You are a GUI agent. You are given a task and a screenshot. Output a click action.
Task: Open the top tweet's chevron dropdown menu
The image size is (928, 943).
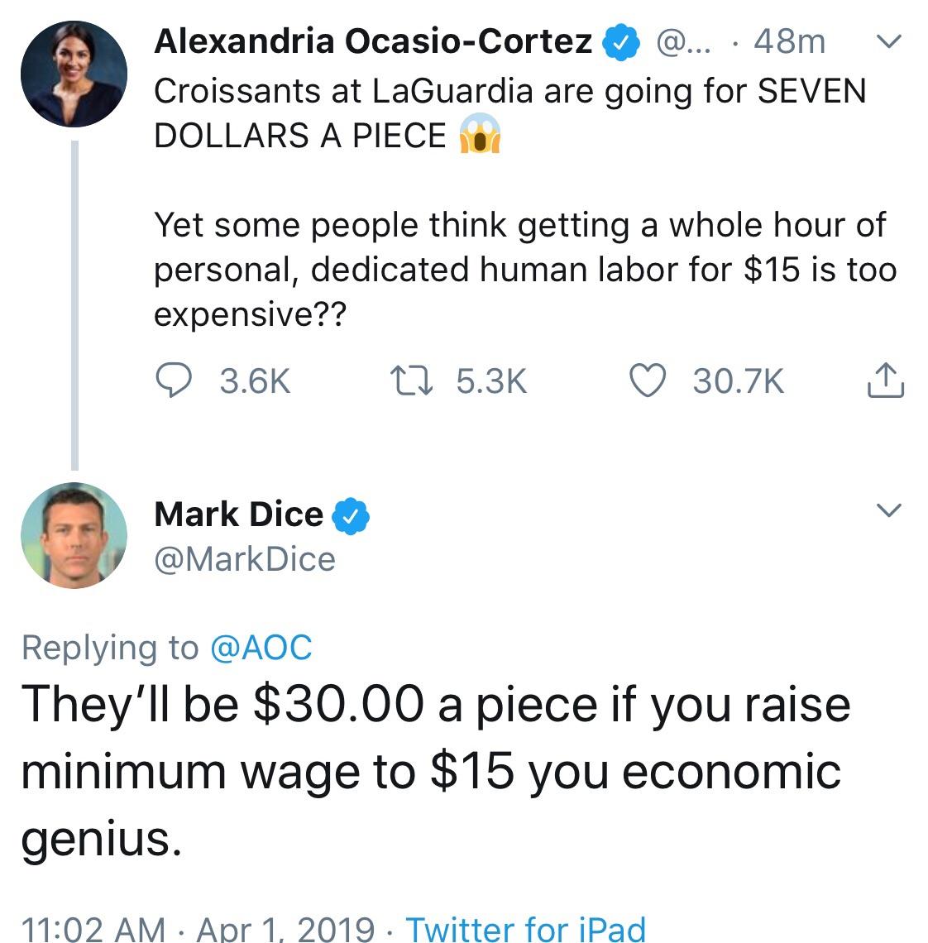[888, 41]
